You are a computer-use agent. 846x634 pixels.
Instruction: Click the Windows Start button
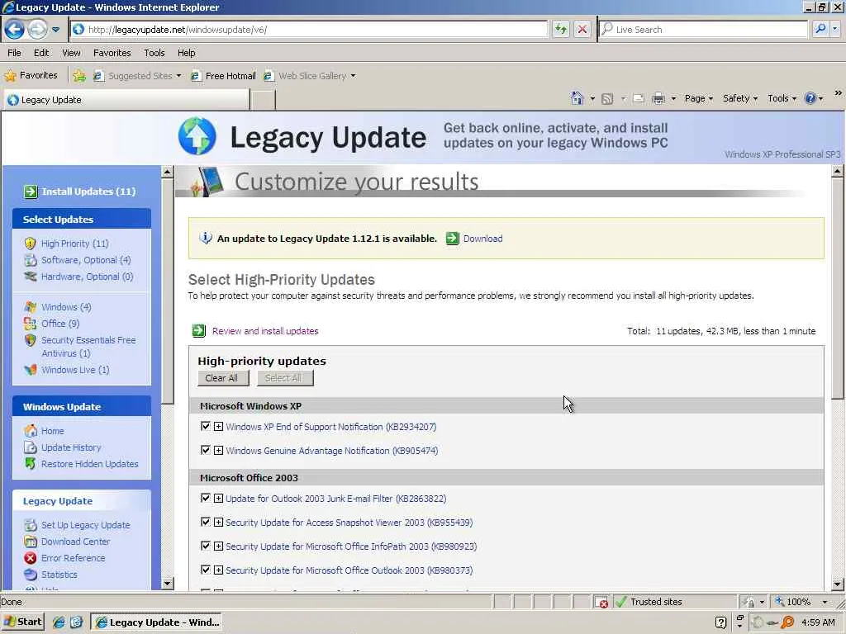pyautogui.click(x=22, y=622)
